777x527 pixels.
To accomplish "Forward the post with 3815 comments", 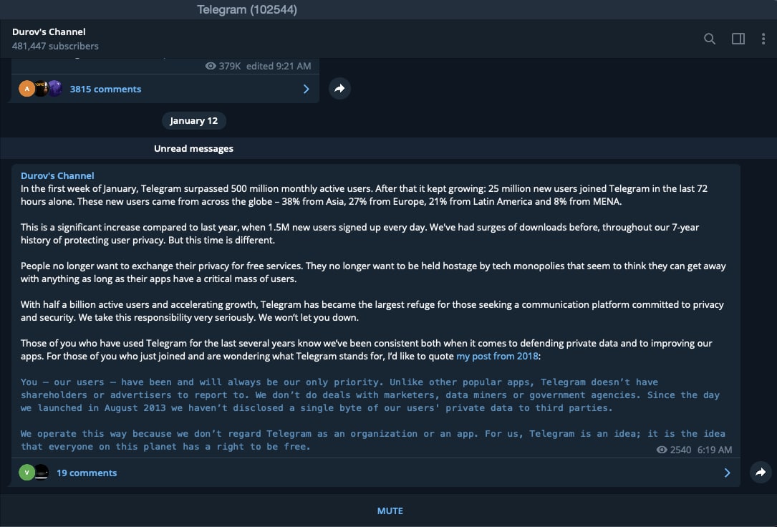I will tap(340, 89).
